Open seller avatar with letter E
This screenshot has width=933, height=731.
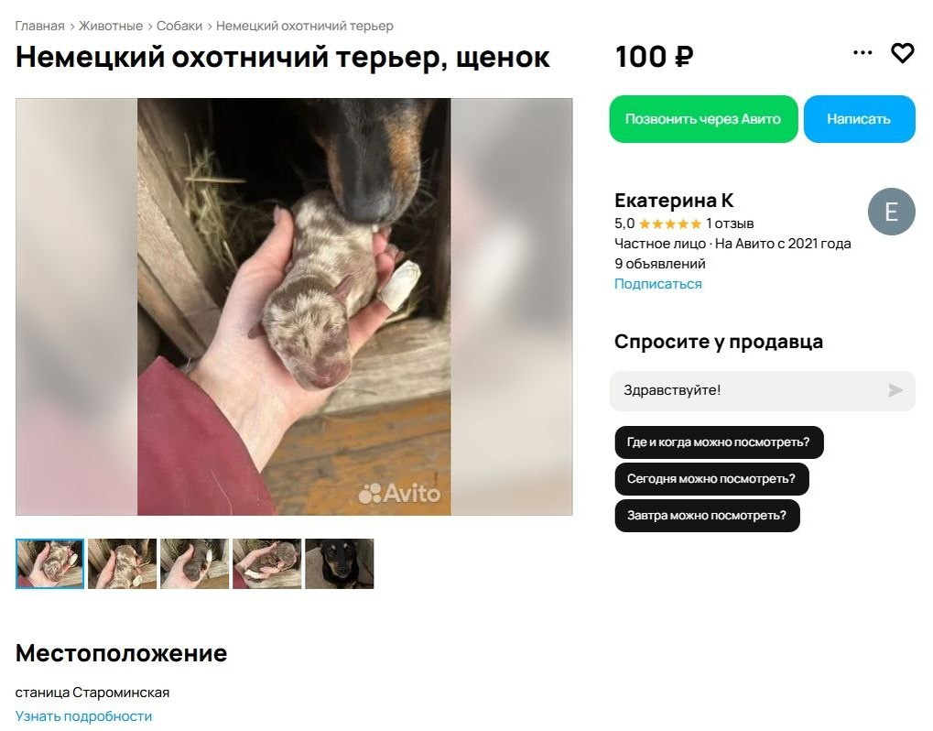click(x=891, y=212)
